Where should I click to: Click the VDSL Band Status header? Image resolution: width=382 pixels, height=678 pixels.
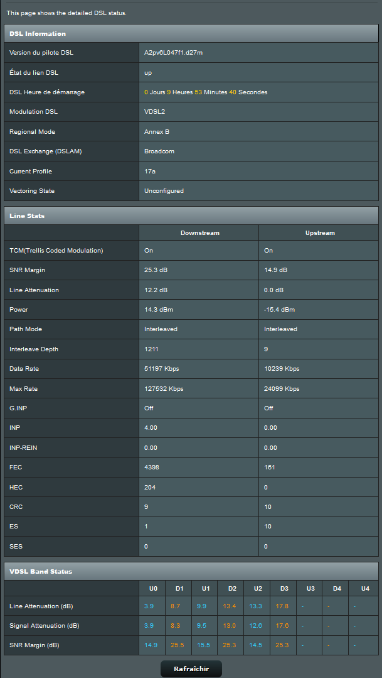pyautogui.click(x=191, y=571)
